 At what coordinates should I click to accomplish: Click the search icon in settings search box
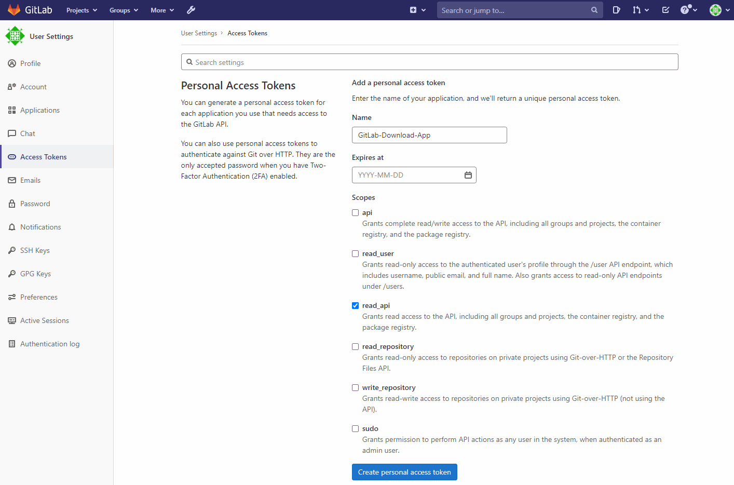[189, 62]
